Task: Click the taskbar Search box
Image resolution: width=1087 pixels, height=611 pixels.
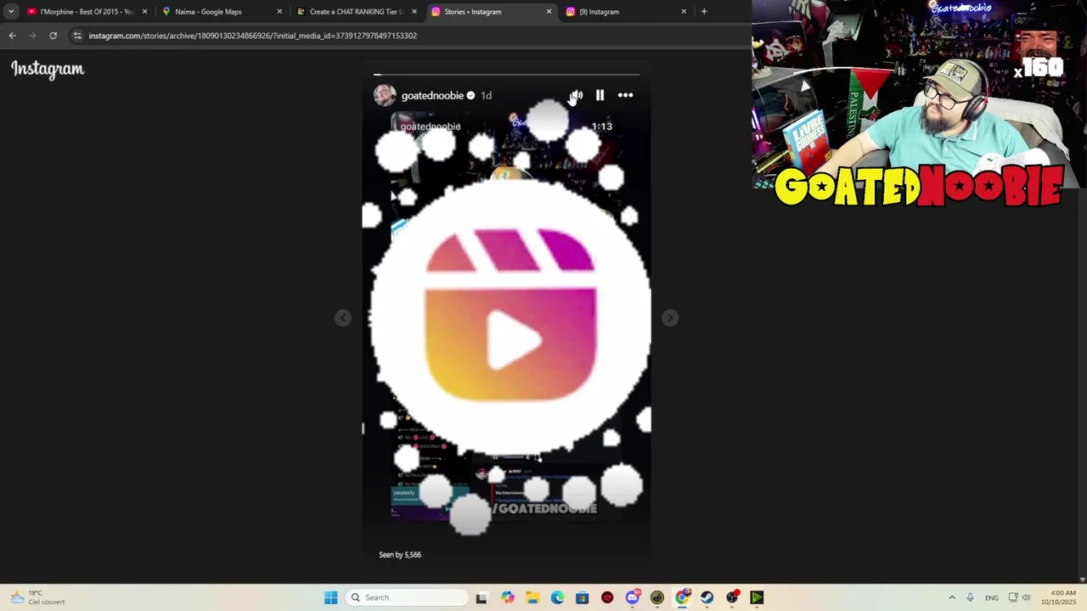Action: point(407,597)
